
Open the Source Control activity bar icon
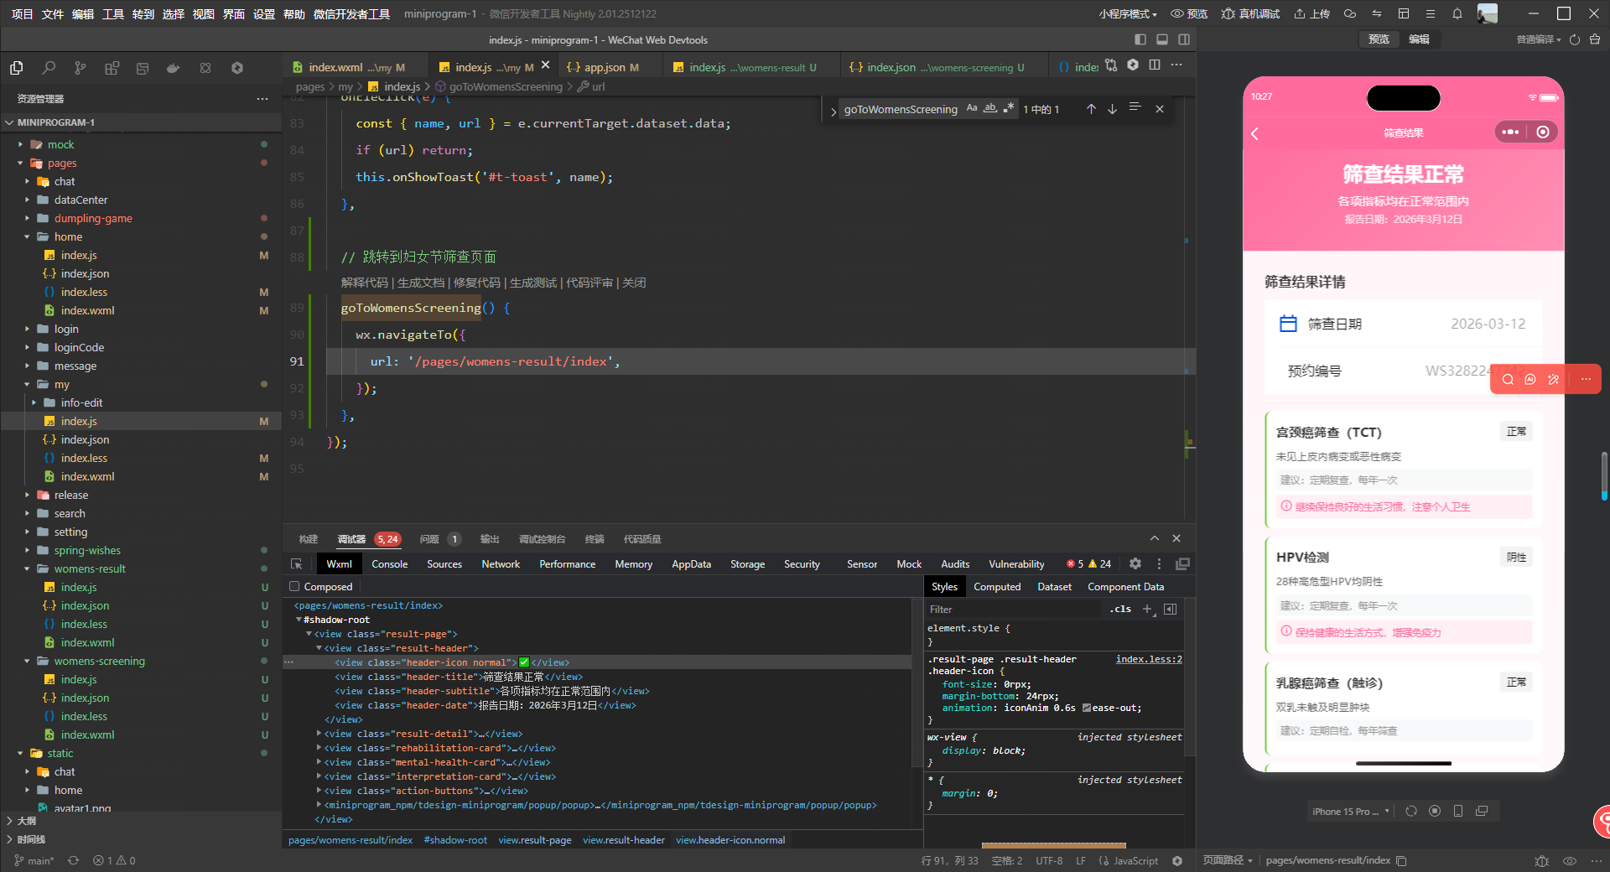[80, 68]
